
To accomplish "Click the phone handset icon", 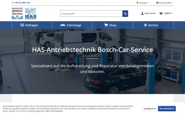I will pos(13,2).
